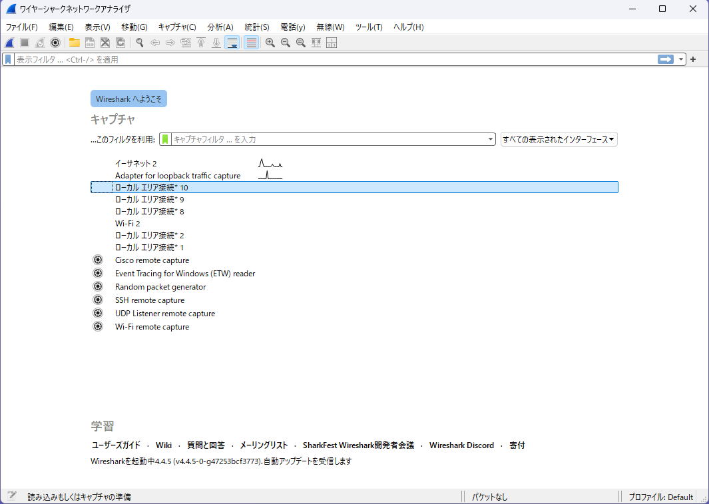The height and width of the screenshot is (504, 709).
Task: Open settings gear for SSH remote capture
Action: (98, 300)
